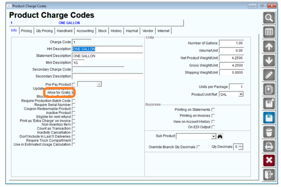Check Printing on Invoices suppress option
The width and height of the screenshot is (281, 187).
coord(213,116)
